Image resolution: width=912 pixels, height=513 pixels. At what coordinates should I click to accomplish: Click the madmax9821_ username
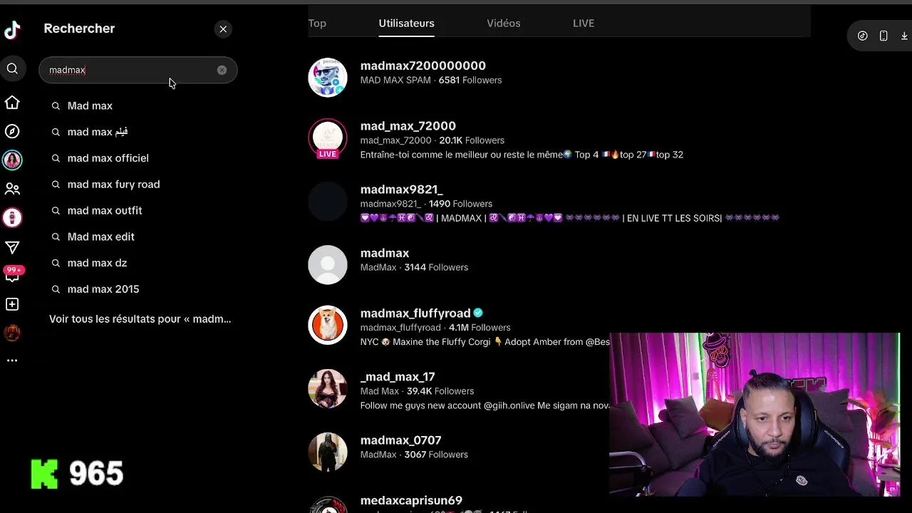tap(401, 189)
